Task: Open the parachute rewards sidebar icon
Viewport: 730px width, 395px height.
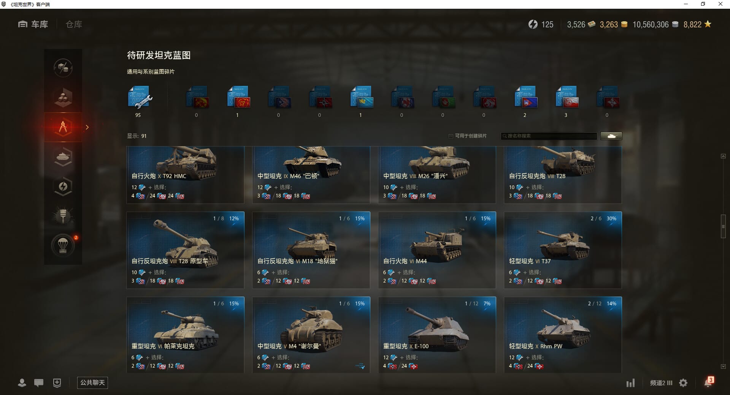Action: pos(63,246)
